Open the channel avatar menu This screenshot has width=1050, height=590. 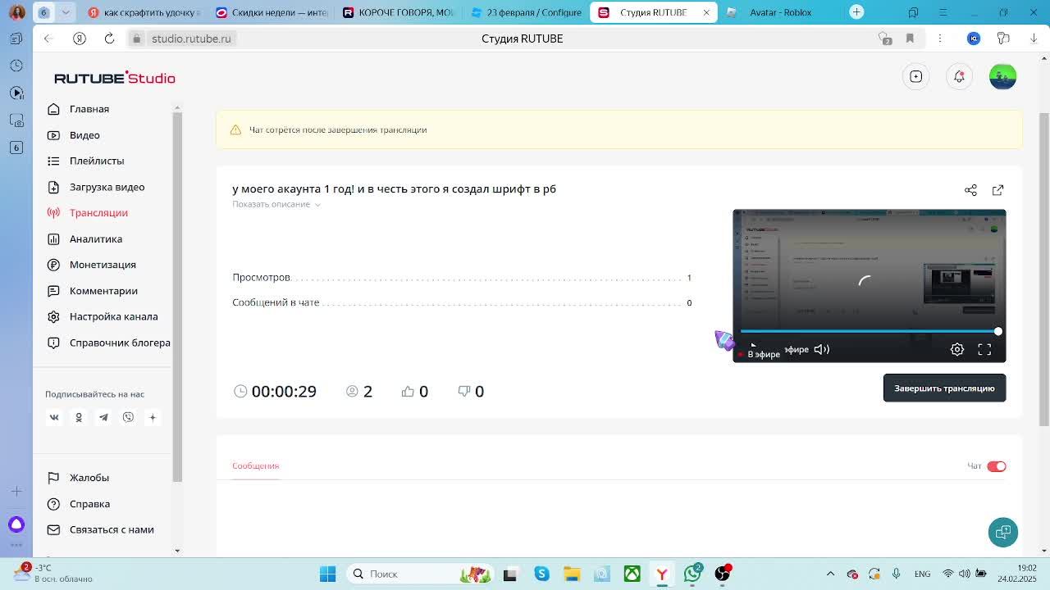1002,76
